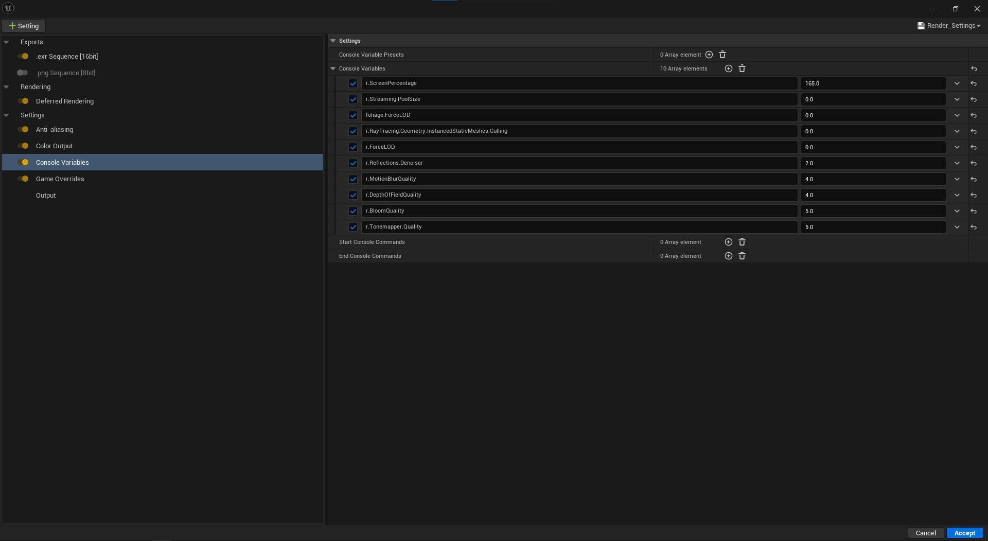Add element to Start Console Commands

(728, 241)
